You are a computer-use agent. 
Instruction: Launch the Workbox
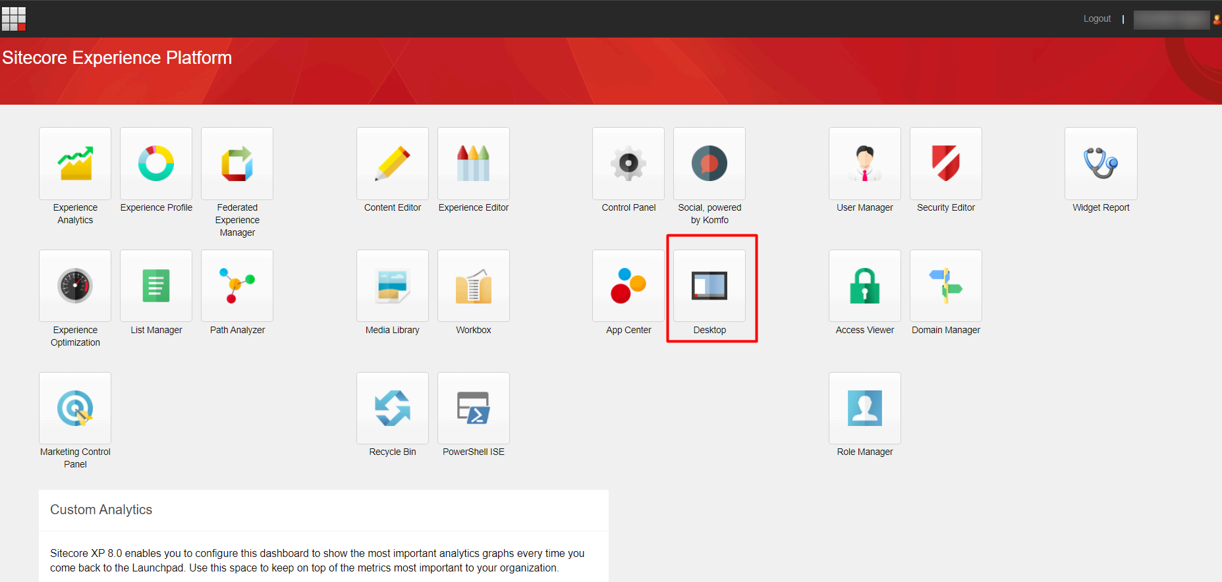pyautogui.click(x=474, y=286)
